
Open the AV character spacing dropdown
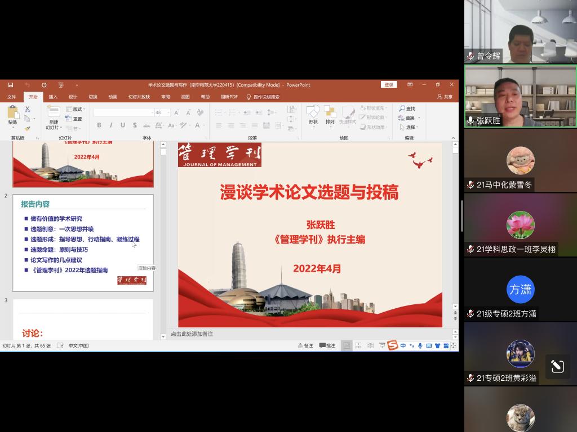tap(159, 125)
